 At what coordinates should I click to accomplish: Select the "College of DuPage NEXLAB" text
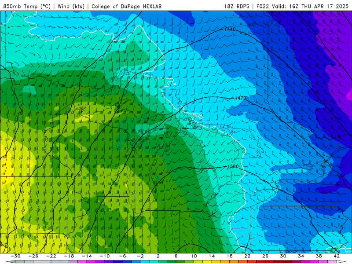coord(126,6)
